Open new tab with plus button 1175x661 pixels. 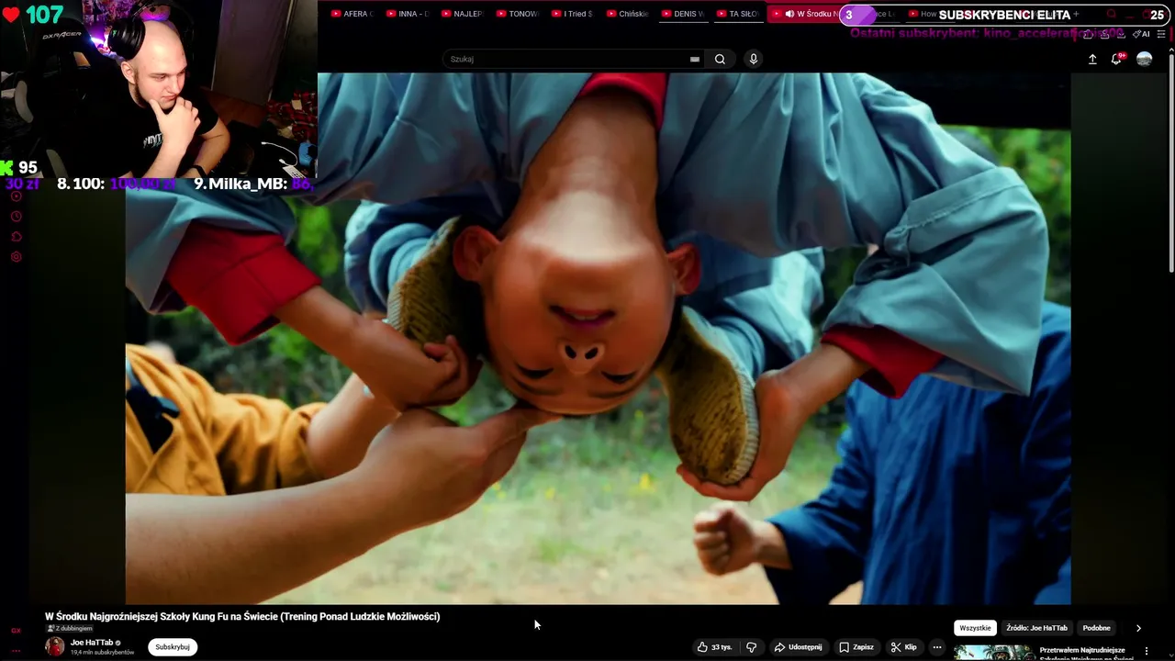pos(1076,14)
